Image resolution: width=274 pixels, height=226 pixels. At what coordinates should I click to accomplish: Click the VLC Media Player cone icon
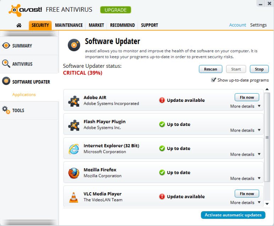tap(74, 197)
